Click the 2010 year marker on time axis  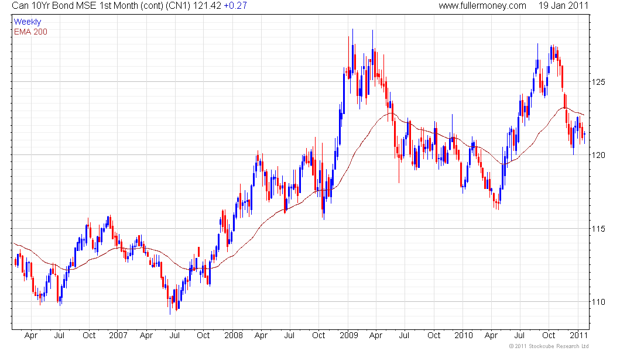click(x=463, y=336)
